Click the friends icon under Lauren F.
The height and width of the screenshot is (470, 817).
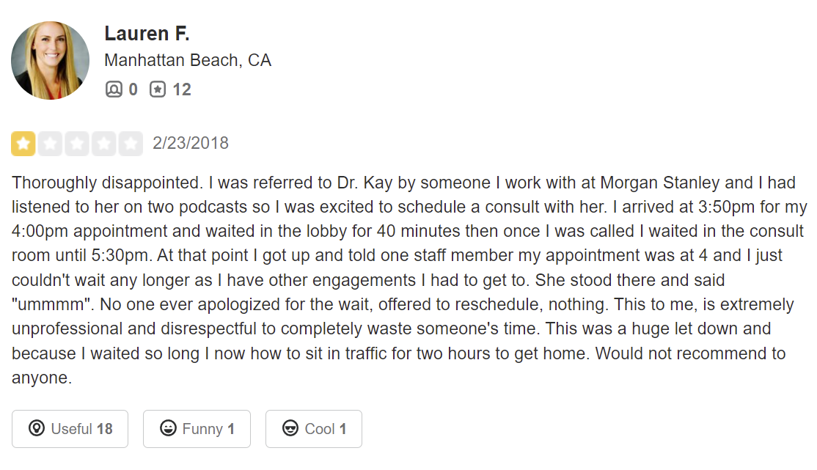click(114, 89)
